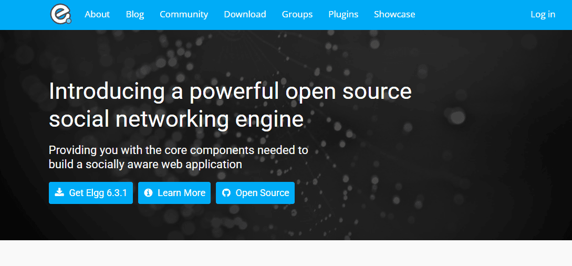Screen dimensions: 572x266
Task: Click the GitHub icon beside Open Source
Action: [226, 192]
